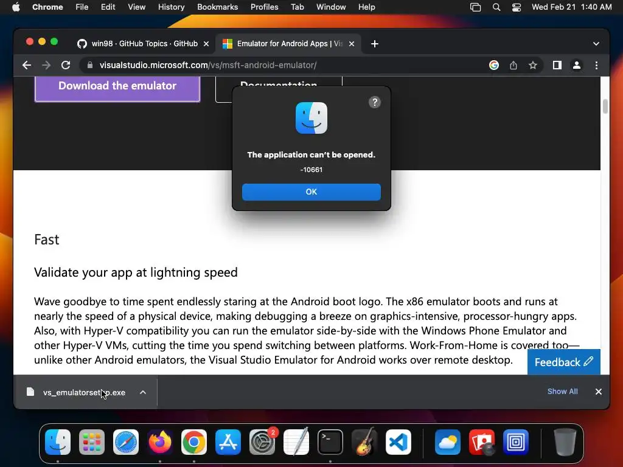This screenshot has height=467, width=623.
Task: Open the Feedback button
Action: click(x=563, y=362)
